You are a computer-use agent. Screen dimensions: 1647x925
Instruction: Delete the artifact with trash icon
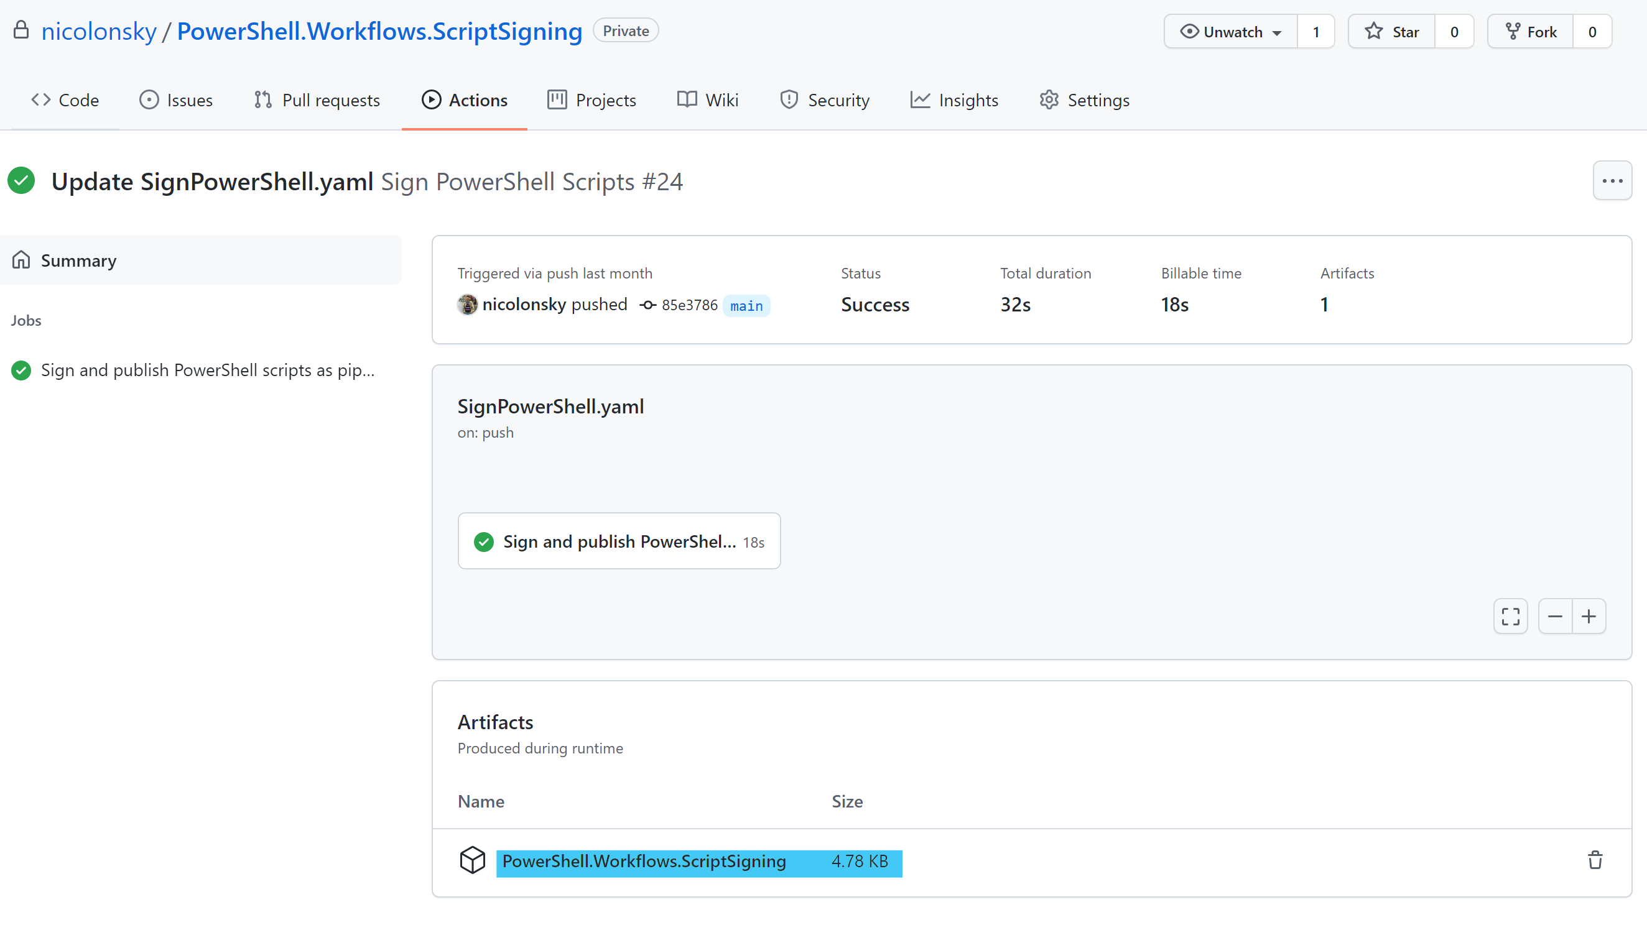pyautogui.click(x=1595, y=860)
